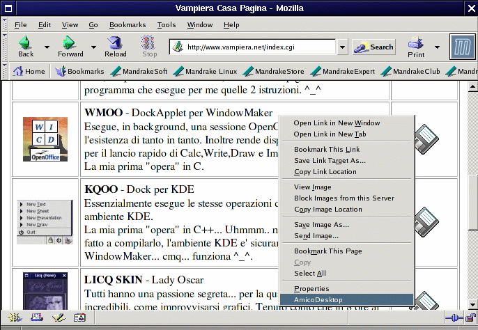Open the Bookmarks menu
478x330 pixels.
128,24
